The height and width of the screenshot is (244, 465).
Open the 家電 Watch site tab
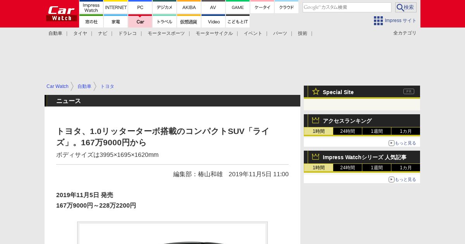[x=116, y=21]
